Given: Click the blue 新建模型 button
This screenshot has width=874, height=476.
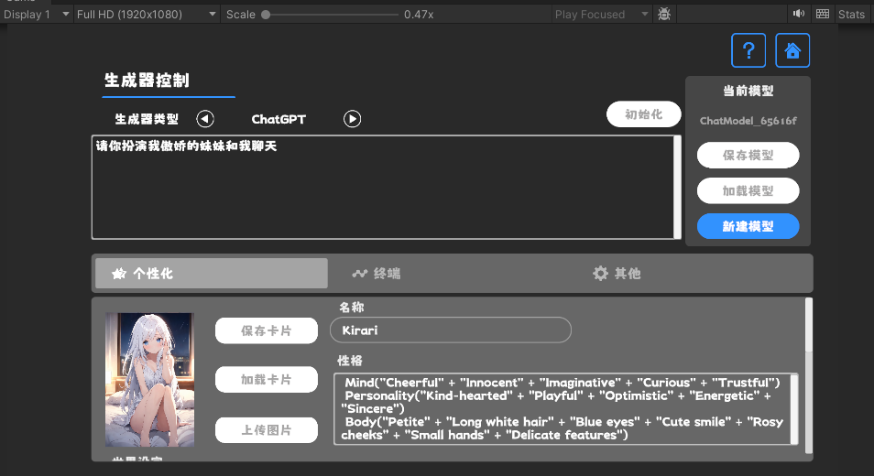Looking at the screenshot, I should tap(748, 226).
